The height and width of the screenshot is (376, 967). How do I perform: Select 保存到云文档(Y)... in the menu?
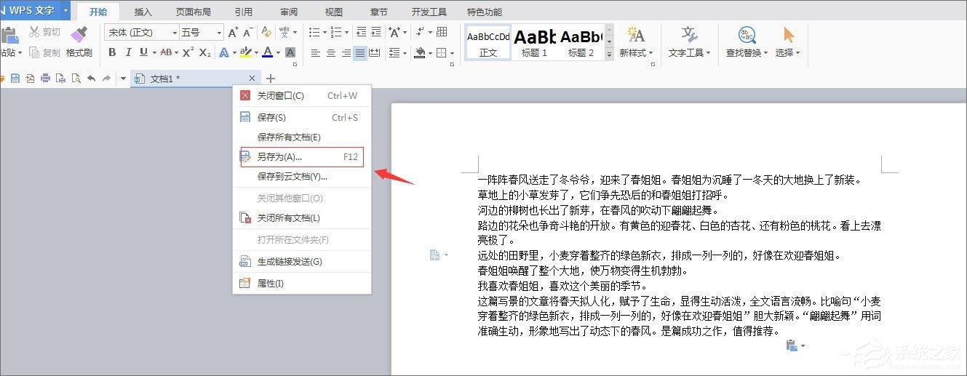click(292, 176)
